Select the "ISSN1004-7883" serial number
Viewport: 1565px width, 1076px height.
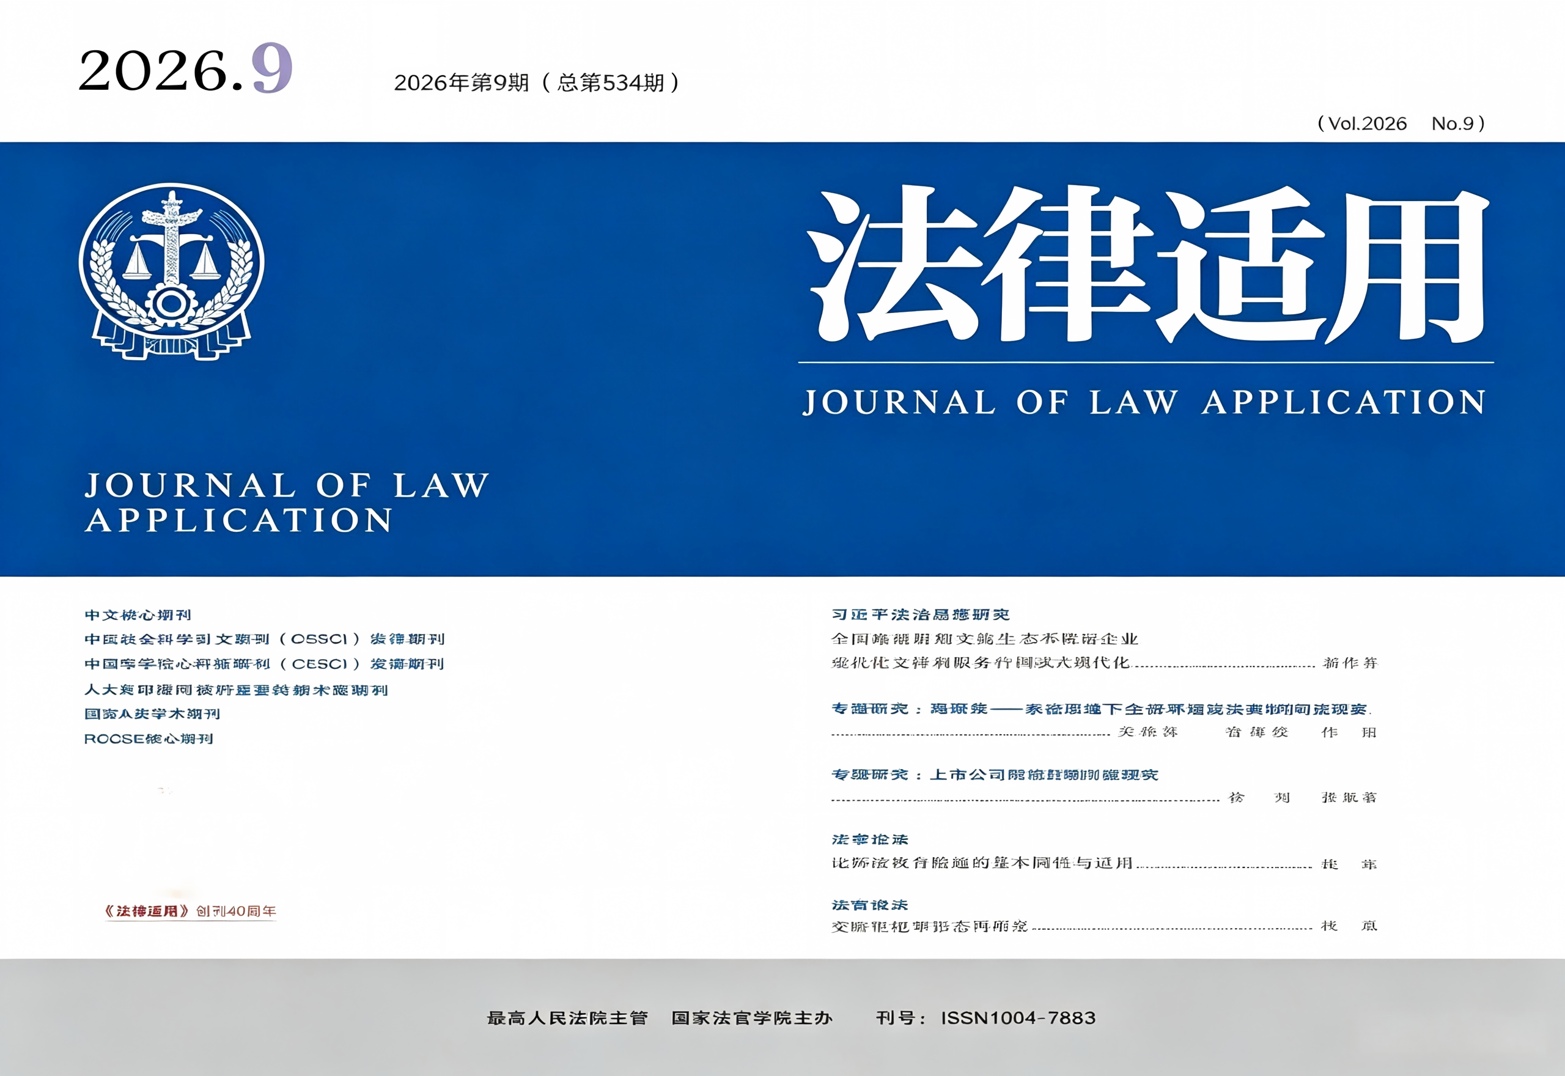(x=1018, y=1018)
